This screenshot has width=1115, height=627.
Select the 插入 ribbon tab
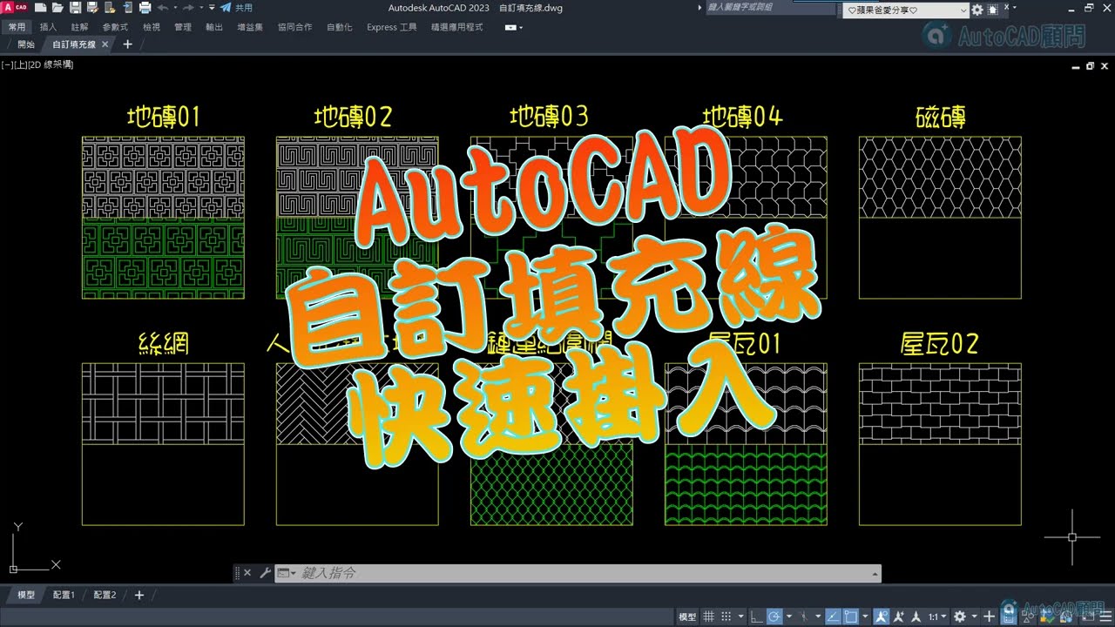(x=48, y=27)
